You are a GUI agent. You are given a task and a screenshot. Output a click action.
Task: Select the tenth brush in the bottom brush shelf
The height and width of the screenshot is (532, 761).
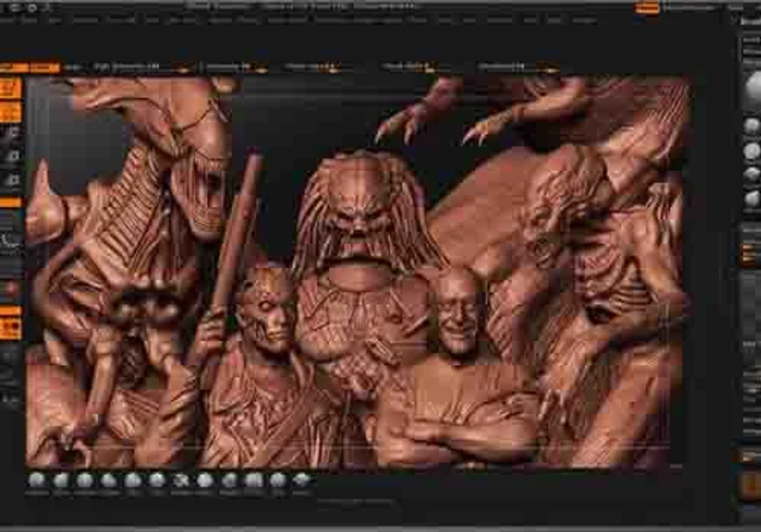pyautogui.click(x=253, y=481)
